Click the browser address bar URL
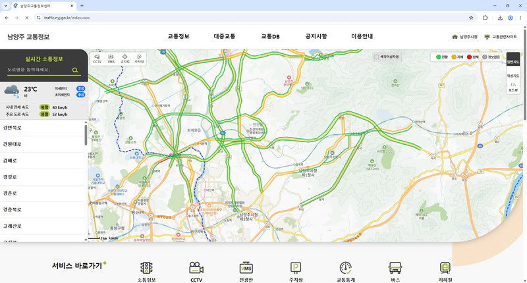 click(67, 18)
